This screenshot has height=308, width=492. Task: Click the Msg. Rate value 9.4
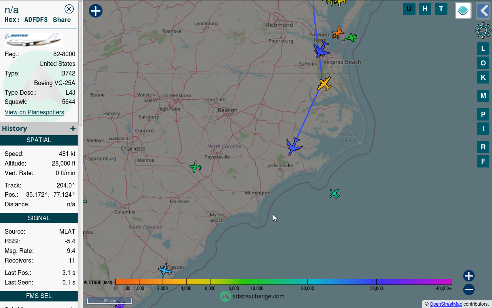(x=71, y=251)
